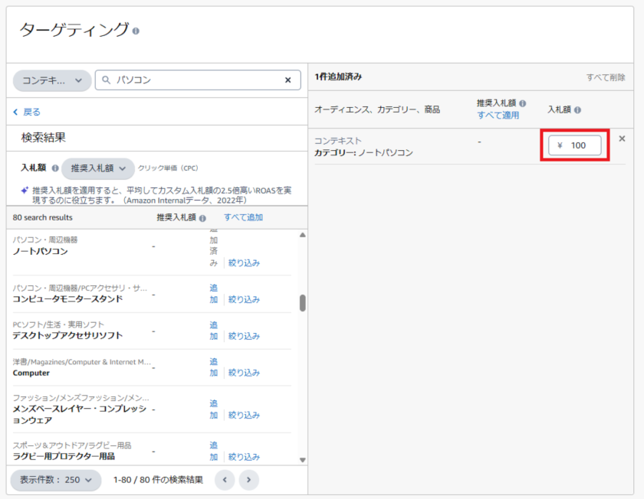Open the 表示件数: 250 dropdown

55,480
